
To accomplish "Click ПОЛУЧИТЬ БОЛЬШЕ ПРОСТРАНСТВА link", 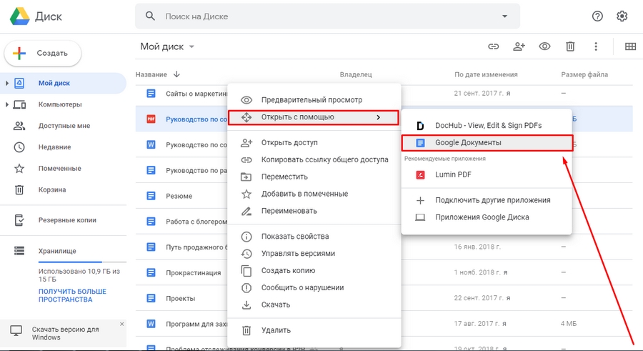I will tap(72, 295).
